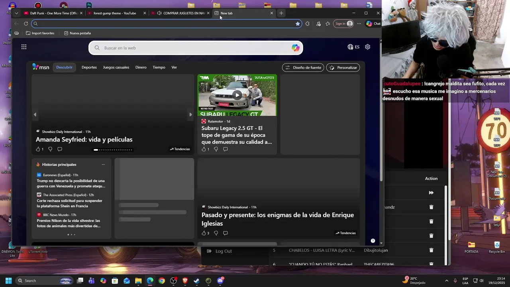Open the Ver MSN menu
510x287 pixels.
(x=174, y=67)
